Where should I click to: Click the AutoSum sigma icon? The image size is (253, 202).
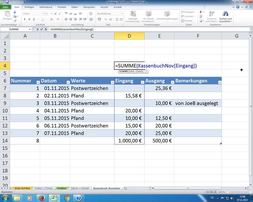click(201, 12)
